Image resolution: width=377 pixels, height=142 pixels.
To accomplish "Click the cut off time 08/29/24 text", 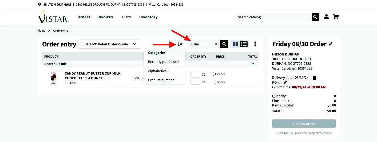I will point(309,87).
